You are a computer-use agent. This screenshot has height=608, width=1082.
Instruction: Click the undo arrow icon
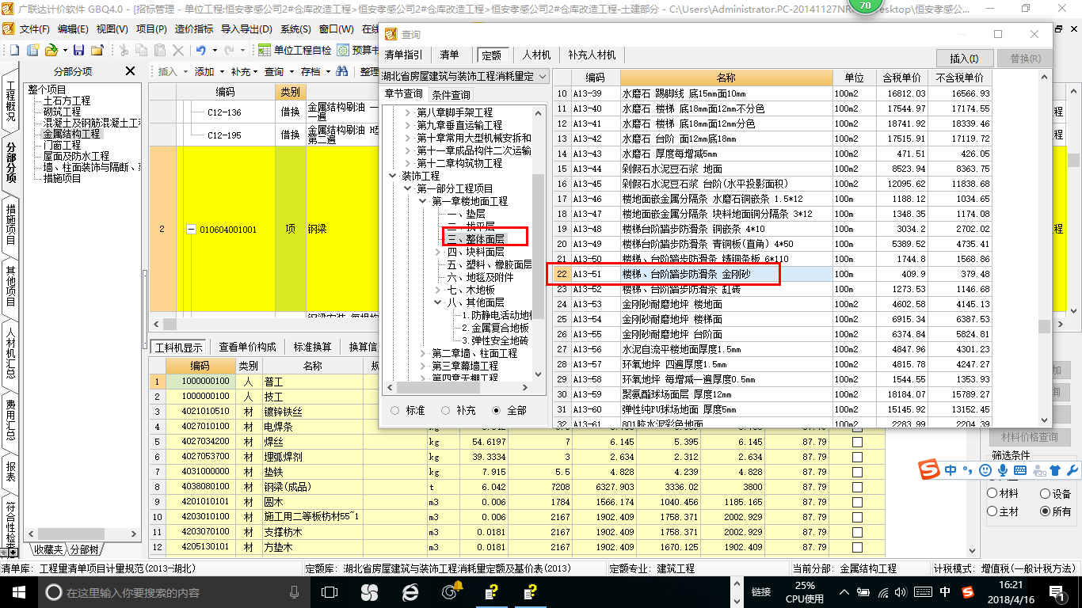point(201,50)
